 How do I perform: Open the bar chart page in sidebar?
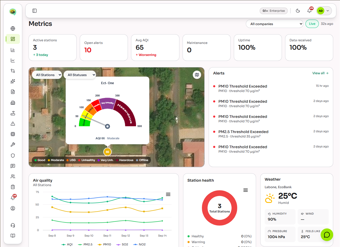tap(13, 50)
